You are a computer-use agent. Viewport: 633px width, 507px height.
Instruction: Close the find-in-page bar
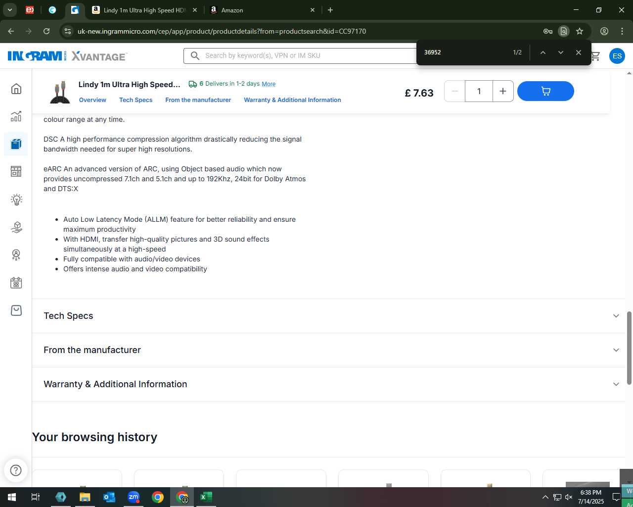(578, 52)
